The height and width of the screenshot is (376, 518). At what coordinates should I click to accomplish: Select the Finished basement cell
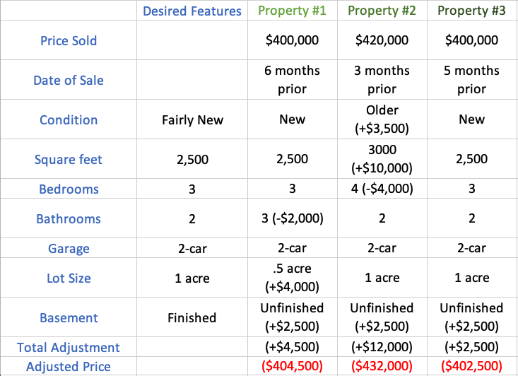click(192, 317)
